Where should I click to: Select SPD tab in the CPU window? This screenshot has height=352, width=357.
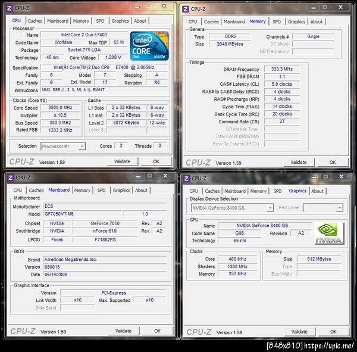pos(100,21)
